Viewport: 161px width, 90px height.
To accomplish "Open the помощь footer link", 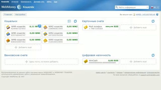I will click(x=119, y=72).
